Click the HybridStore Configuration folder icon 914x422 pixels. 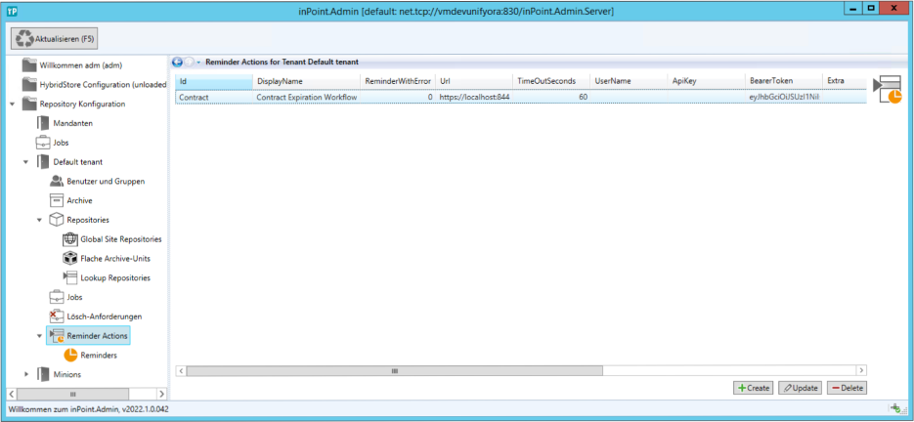tap(29, 85)
